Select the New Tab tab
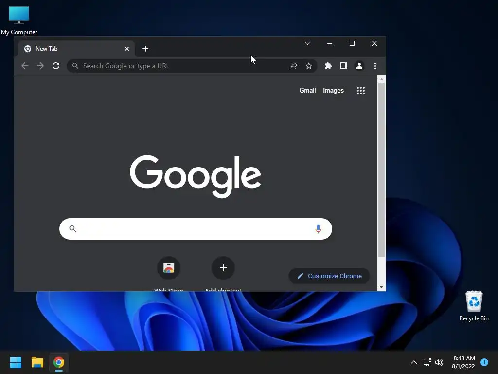 click(76, 49)
